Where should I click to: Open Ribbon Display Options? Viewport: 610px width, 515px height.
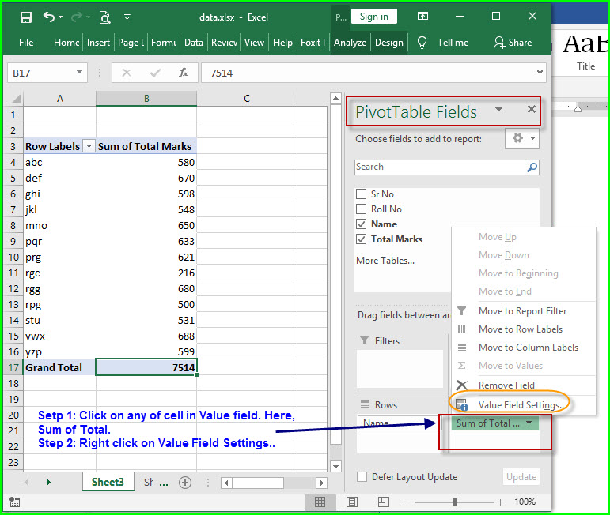pyautogui.click(x=422, y=16)
